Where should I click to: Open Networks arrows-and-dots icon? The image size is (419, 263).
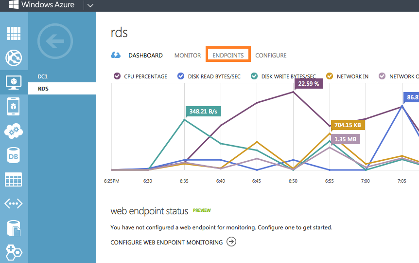(13, 204)
